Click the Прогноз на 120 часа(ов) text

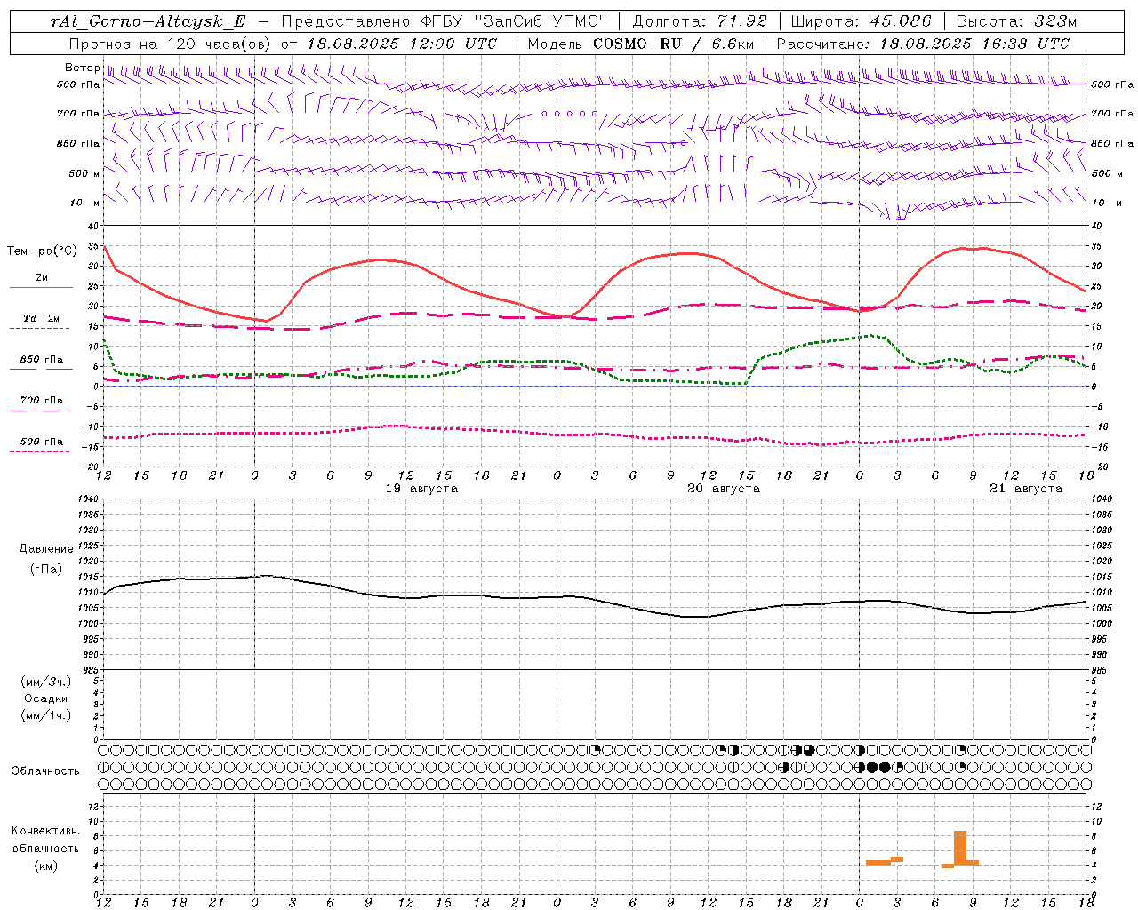click(x=171, y=44)
